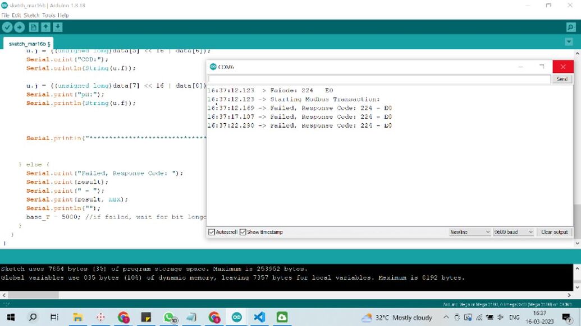Open a sketch using the Open icon

pyautogui.click(x=45, y=27)
